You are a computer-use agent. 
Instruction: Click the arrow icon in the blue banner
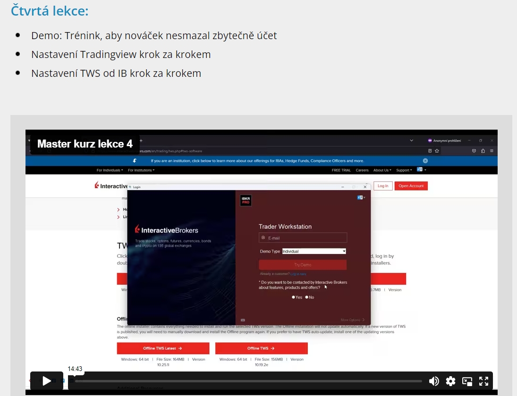[135, 161]
